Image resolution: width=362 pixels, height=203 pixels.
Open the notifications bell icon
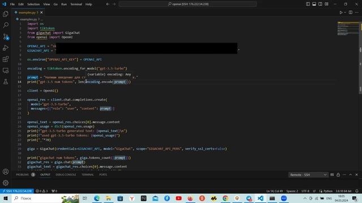(357, 191)
